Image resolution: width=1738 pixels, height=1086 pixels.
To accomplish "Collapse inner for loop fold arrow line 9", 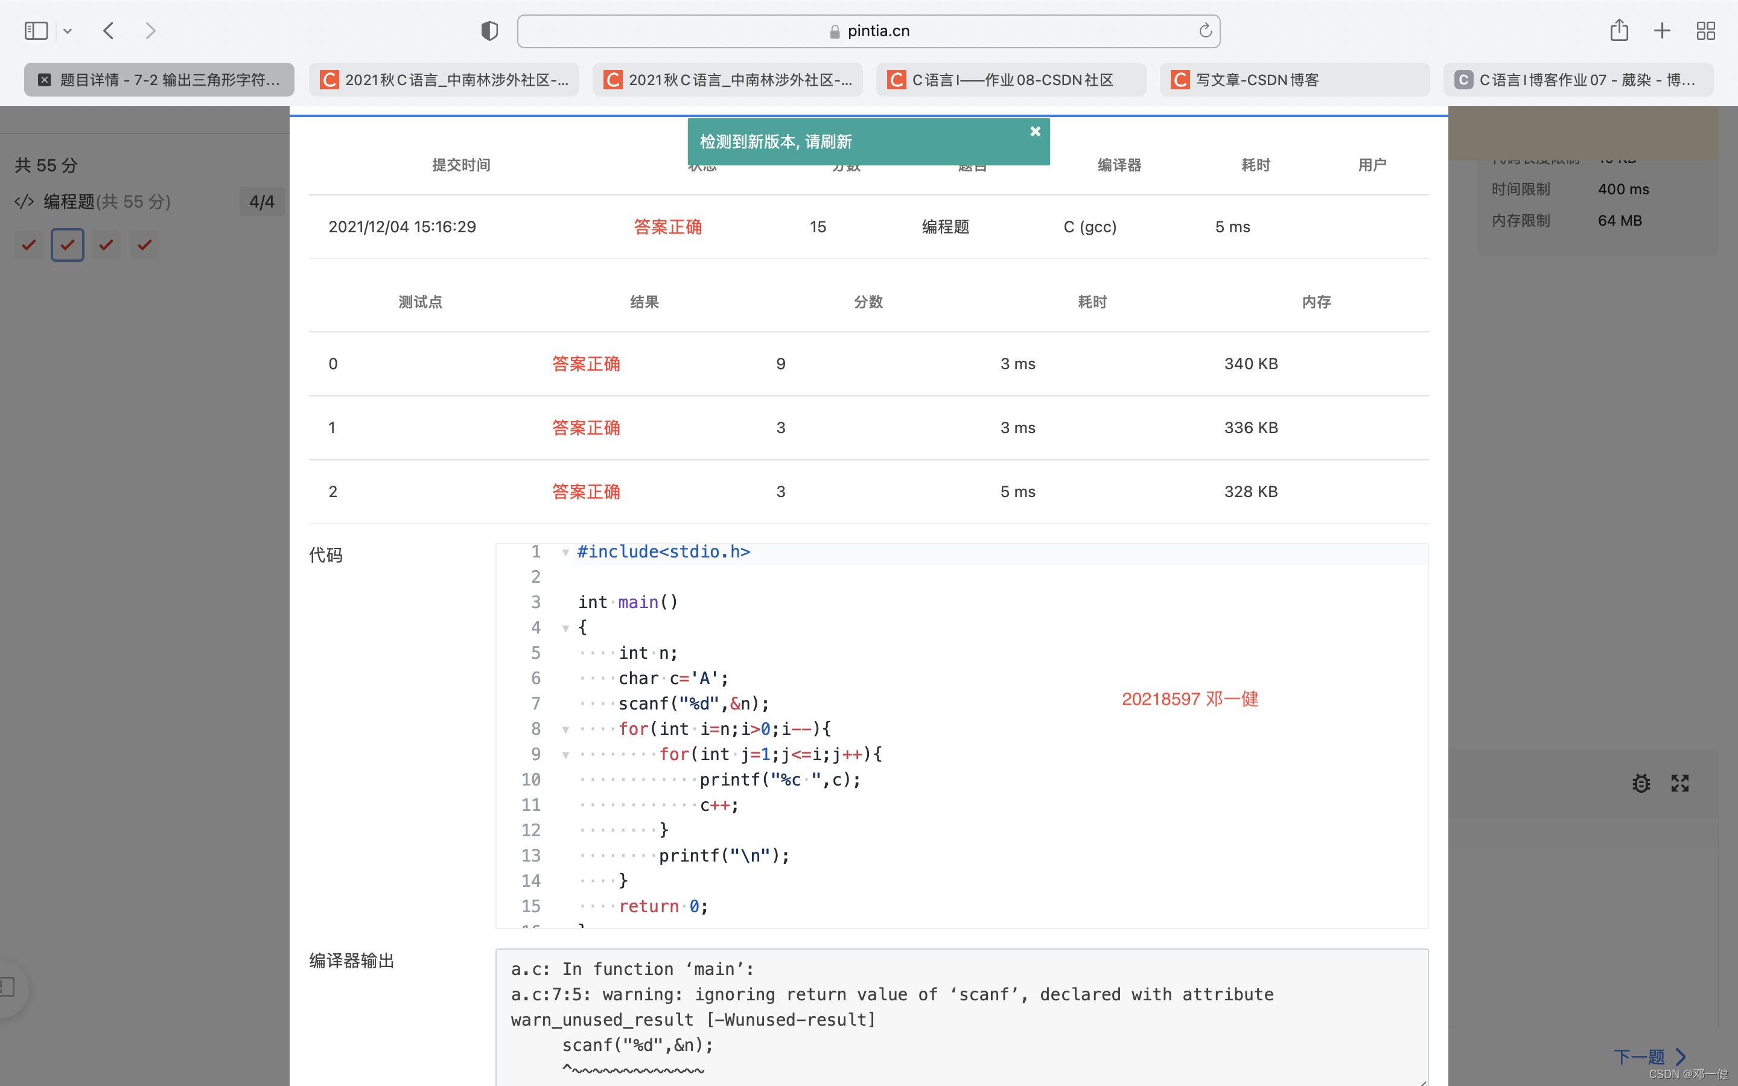I will tap(566, 755).
